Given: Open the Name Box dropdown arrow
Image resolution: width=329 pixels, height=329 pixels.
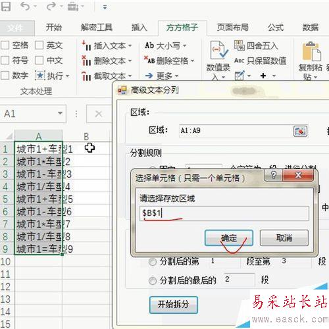Looking at the screenshot, I should (x=60, y=113).
